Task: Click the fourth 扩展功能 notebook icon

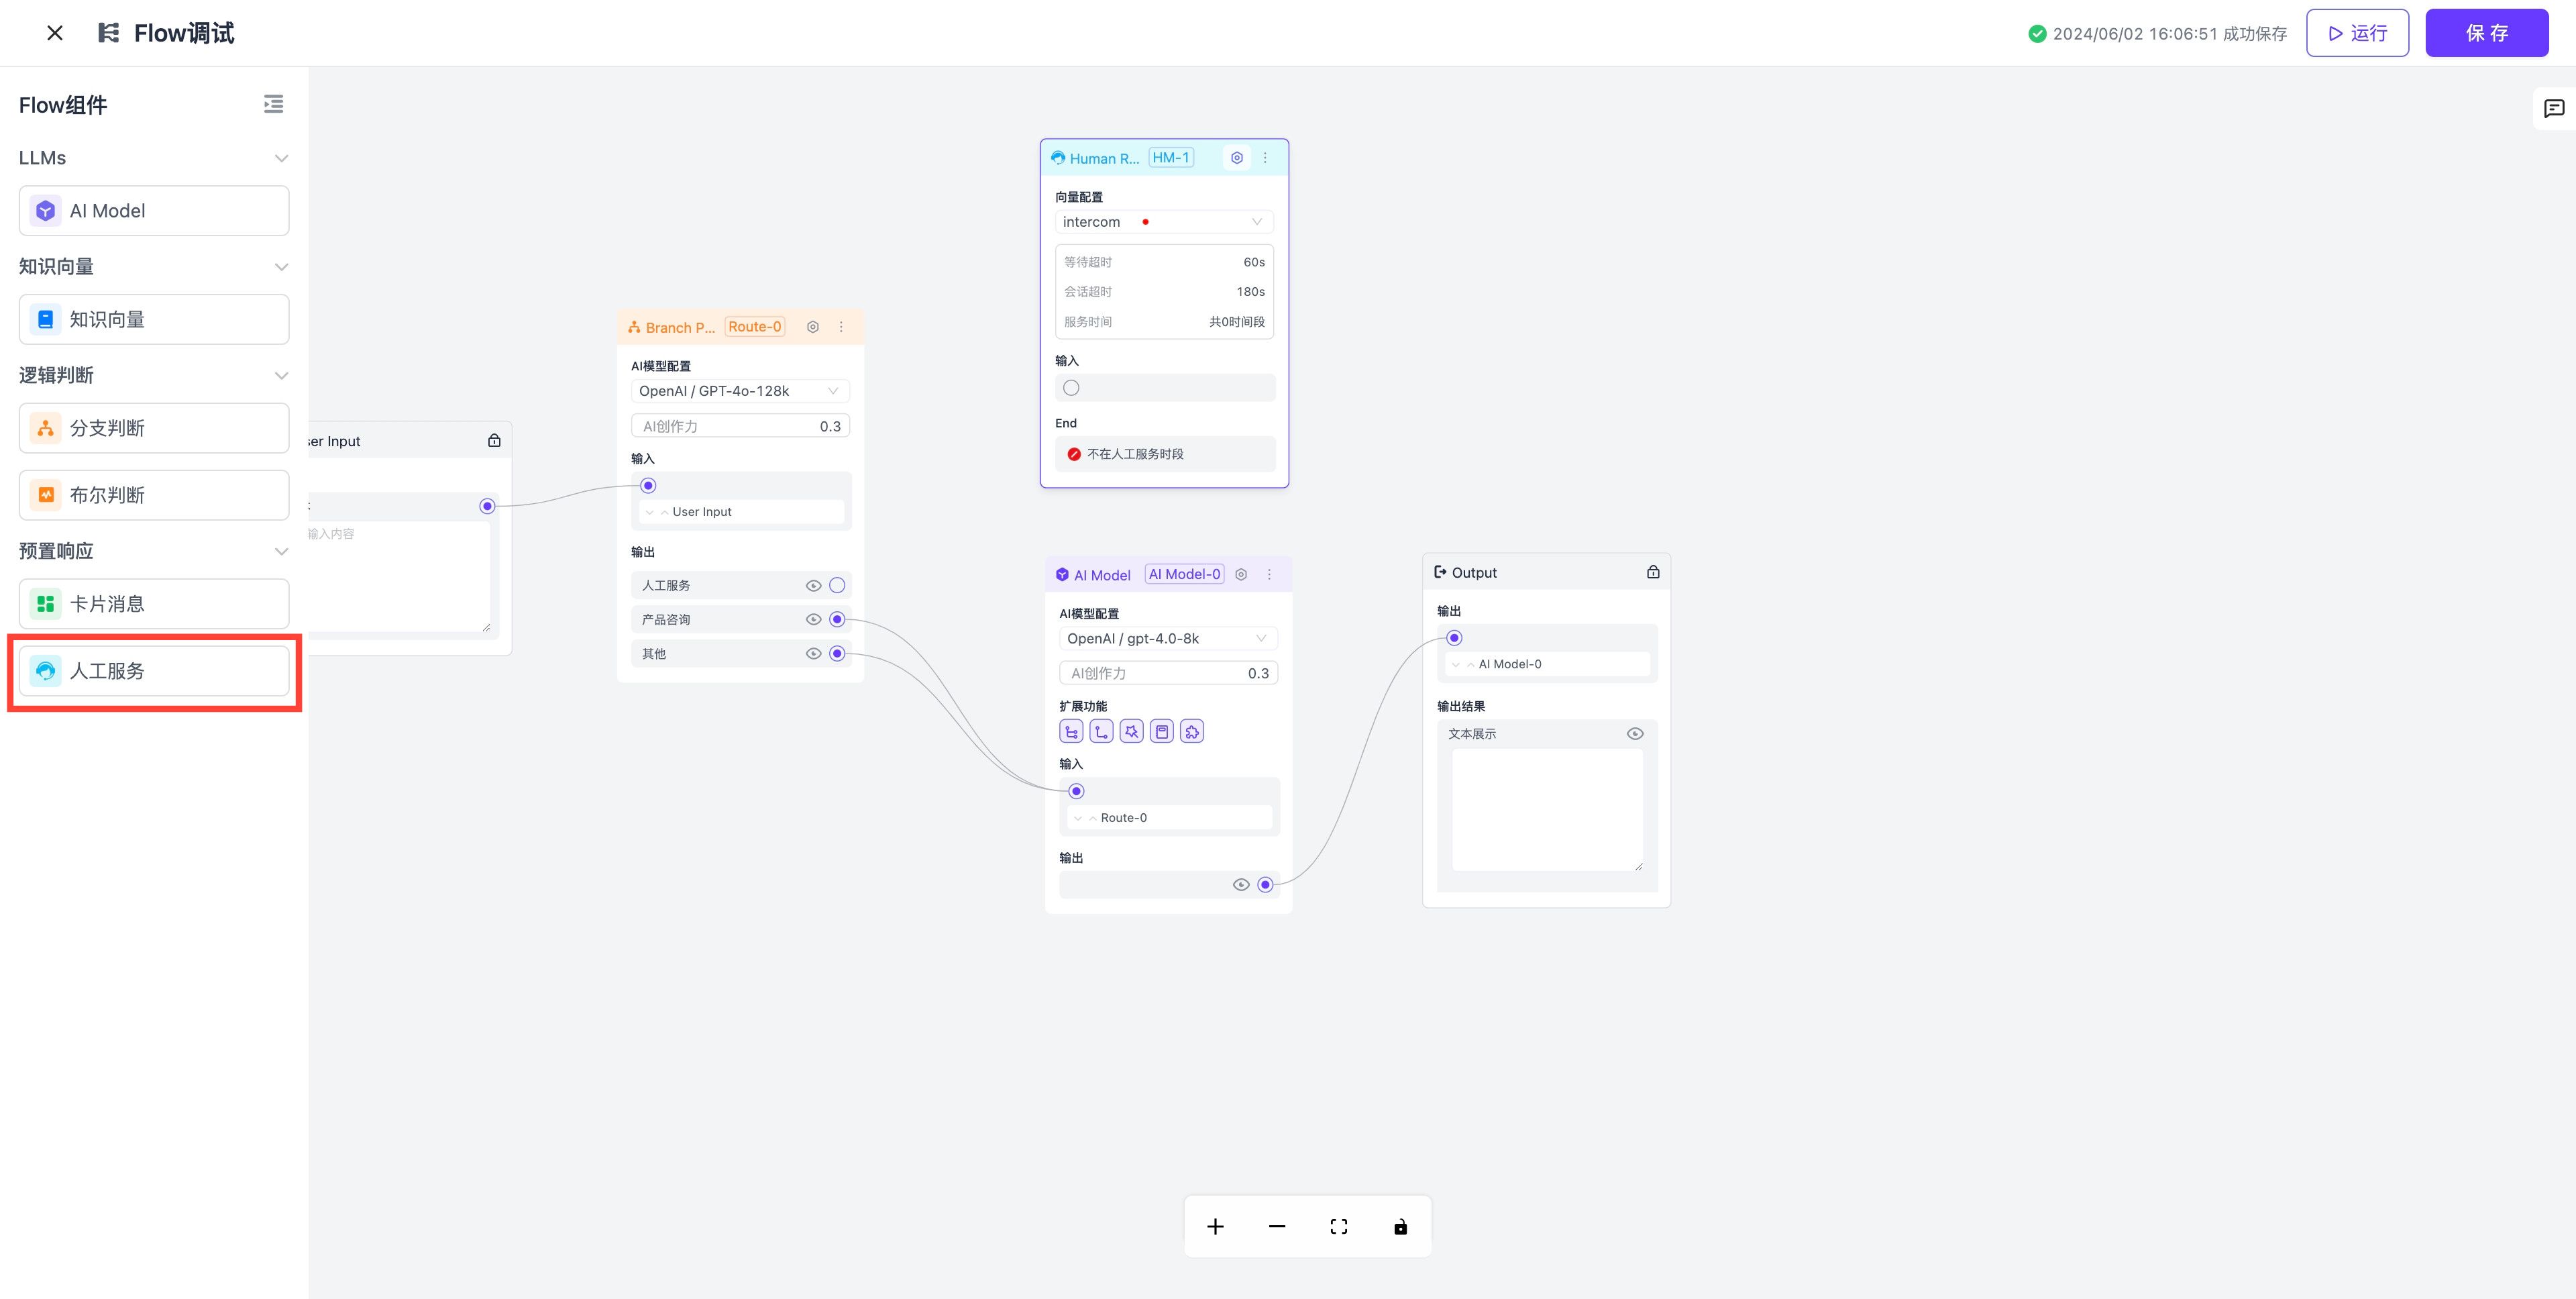Action: (1161, 732)
